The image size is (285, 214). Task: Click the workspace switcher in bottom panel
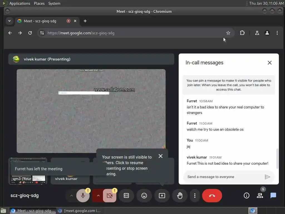click(253, 211)
